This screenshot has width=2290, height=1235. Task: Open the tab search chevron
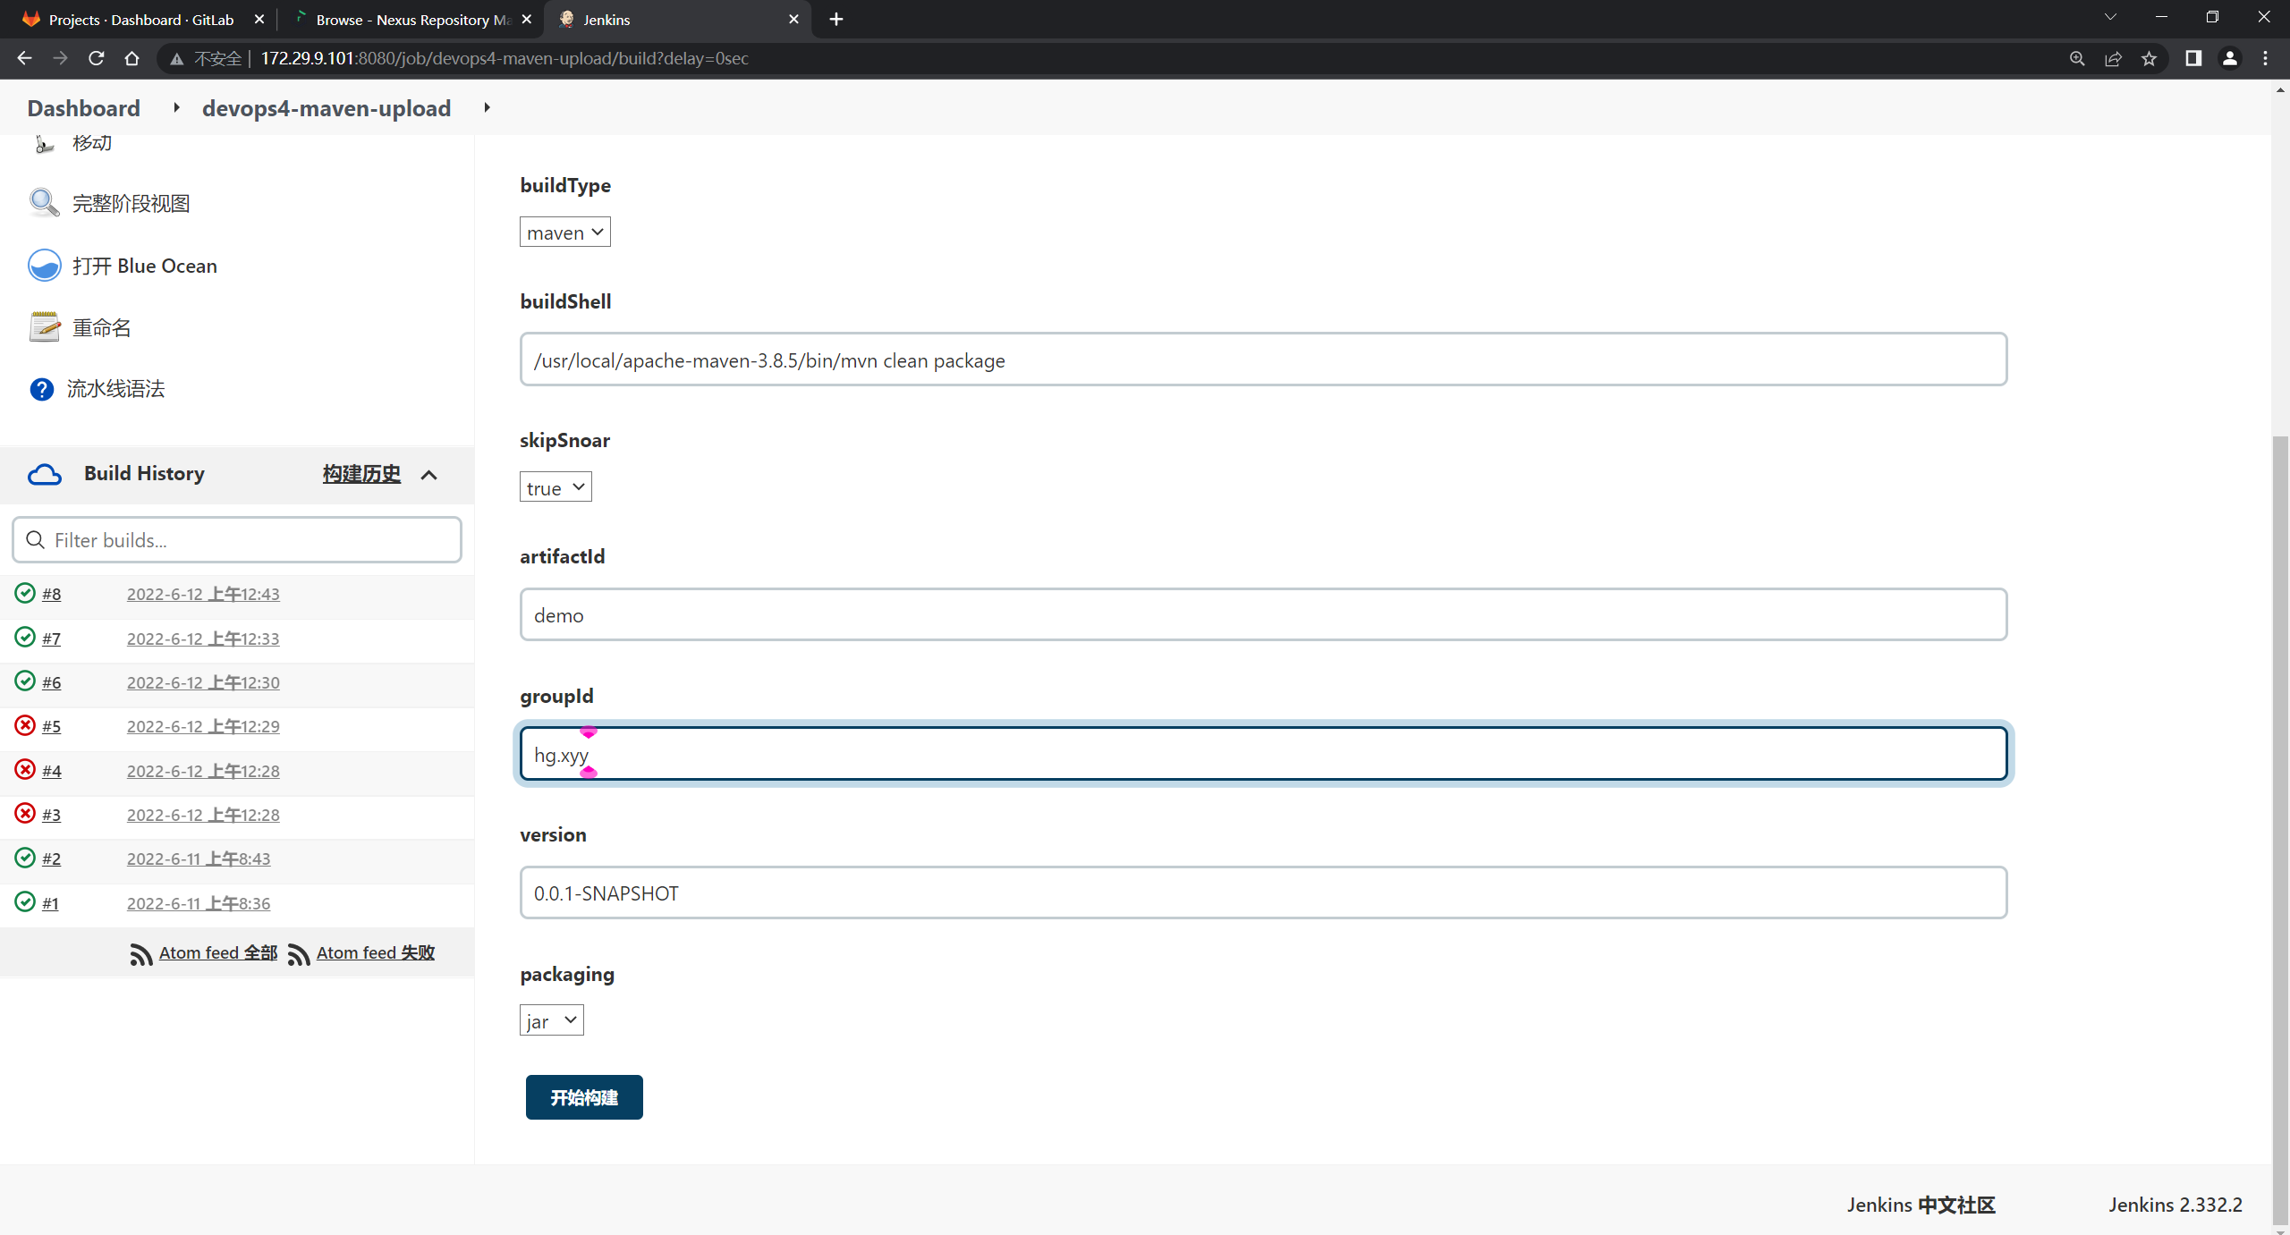pyautogui.click(x=2110, y=18)
